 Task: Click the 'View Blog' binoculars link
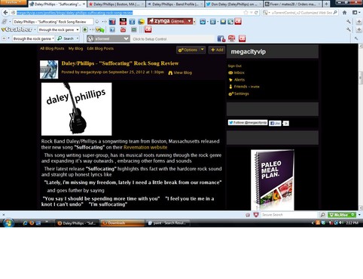click(x=180, y=72)
